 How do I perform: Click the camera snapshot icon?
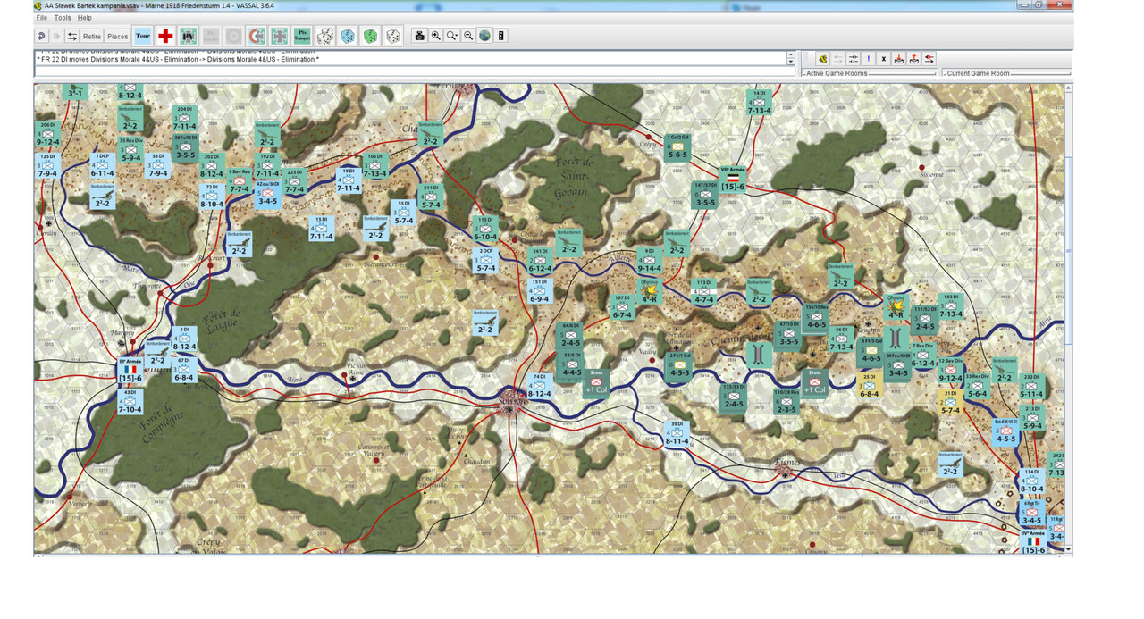coord(419,36)
